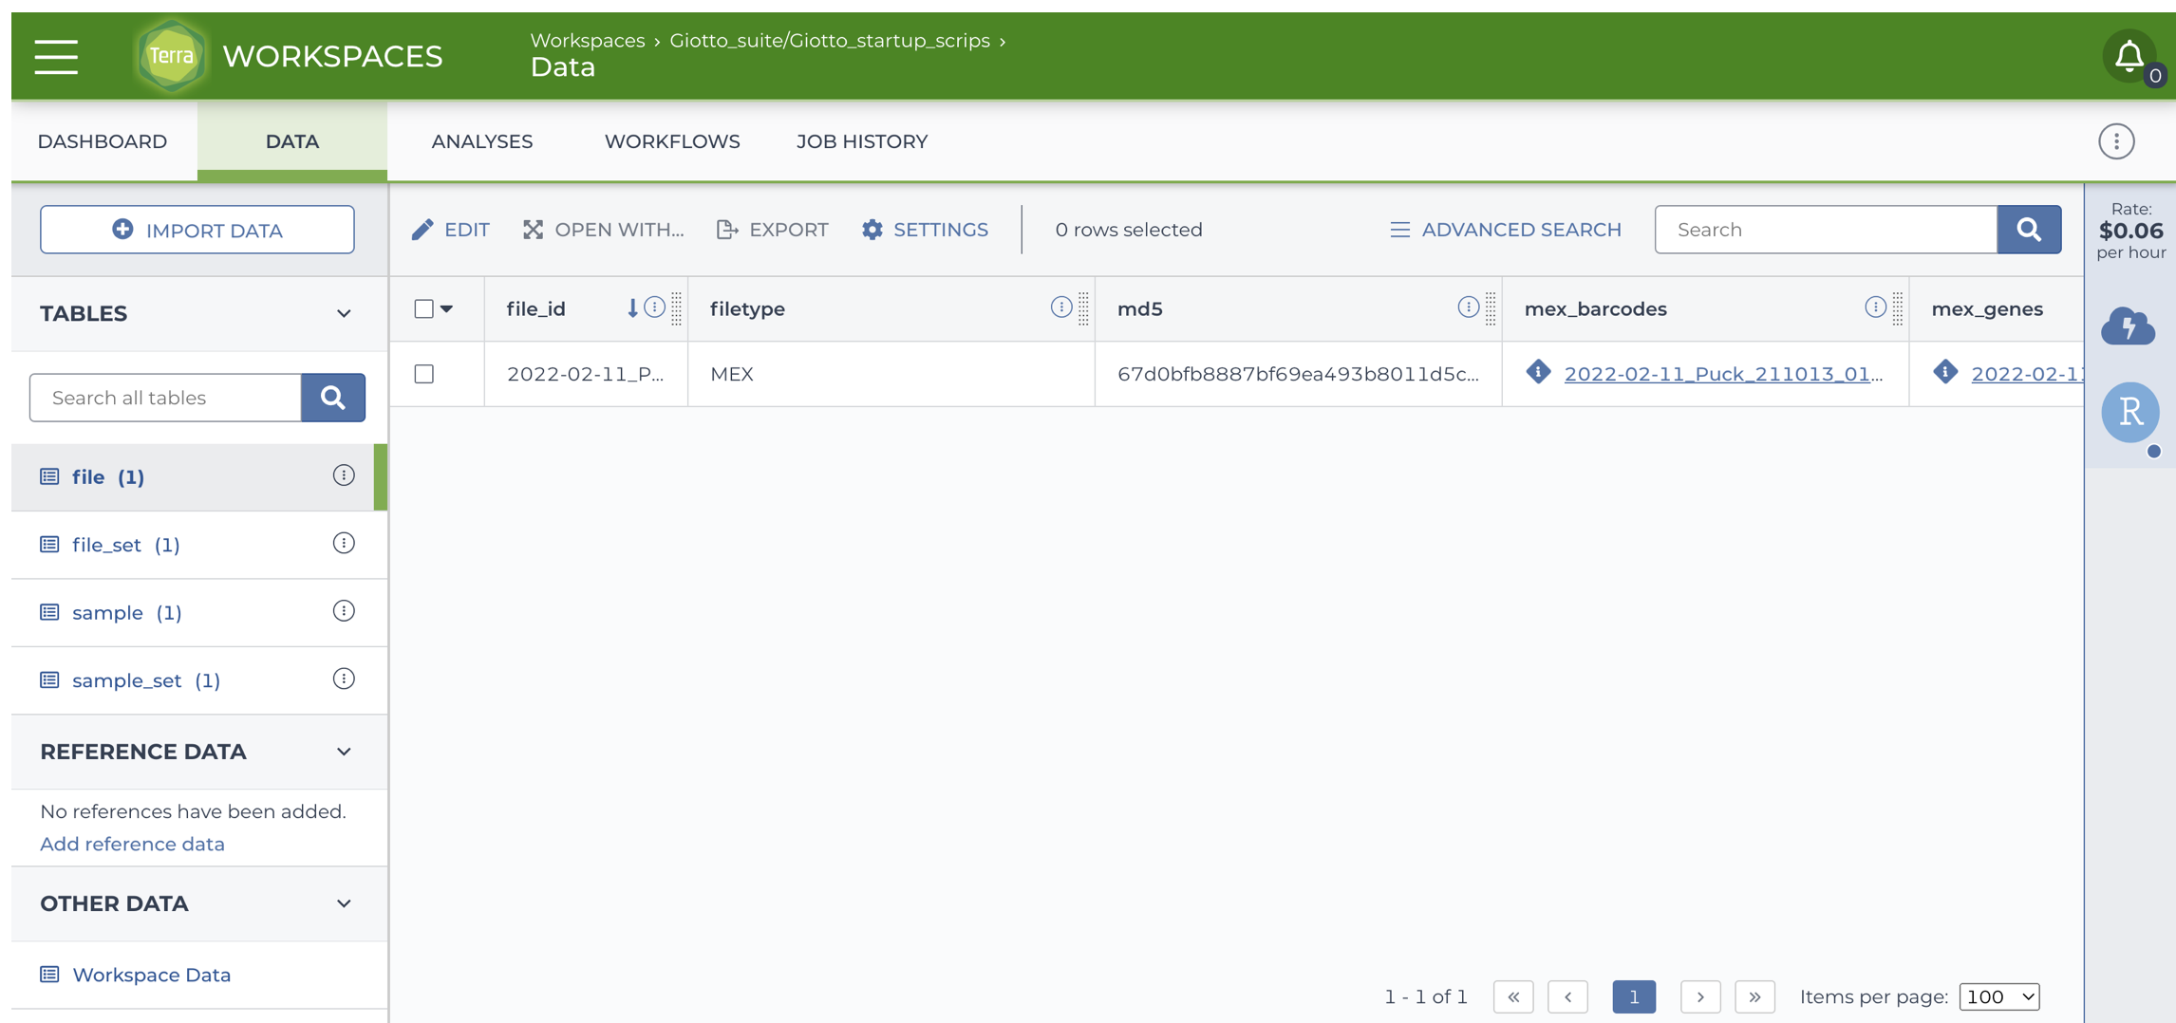Viewport: 2176px width, 1023px height.
Task: Click the notifications bell icon
Action: [x=2129, y=57]
